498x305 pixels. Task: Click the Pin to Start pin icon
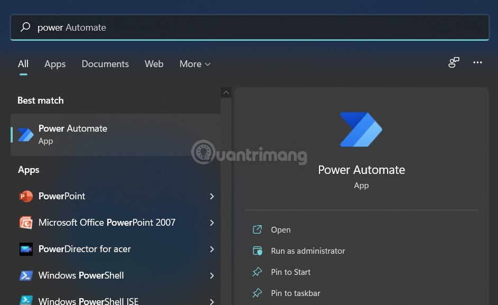point(257,272)
